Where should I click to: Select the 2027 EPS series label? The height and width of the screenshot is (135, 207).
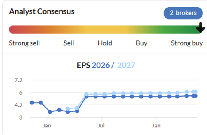coord(126,65)
